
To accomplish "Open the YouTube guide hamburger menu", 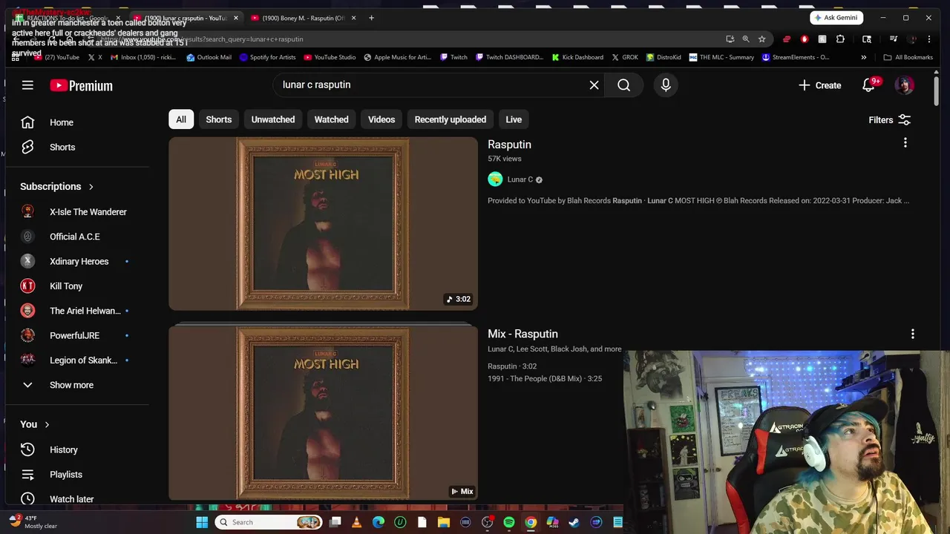I will 27,85.
